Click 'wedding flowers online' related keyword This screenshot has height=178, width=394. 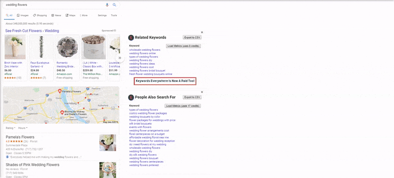142,53
